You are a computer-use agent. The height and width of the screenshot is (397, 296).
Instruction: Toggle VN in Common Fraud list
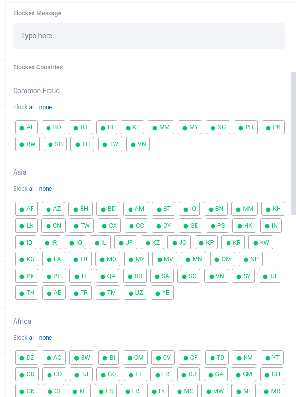[138, 144]
